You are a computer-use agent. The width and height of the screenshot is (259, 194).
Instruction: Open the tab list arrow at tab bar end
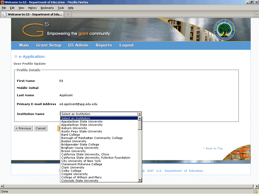[257, 15]
